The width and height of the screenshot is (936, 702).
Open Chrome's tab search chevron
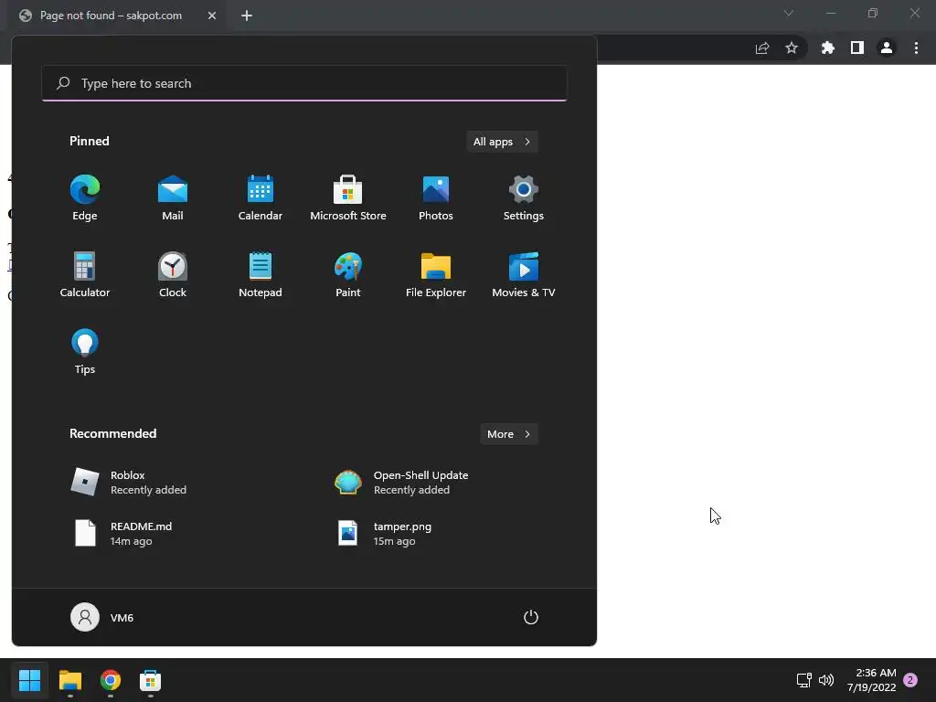pyautogui.click(x=789, y=13)
